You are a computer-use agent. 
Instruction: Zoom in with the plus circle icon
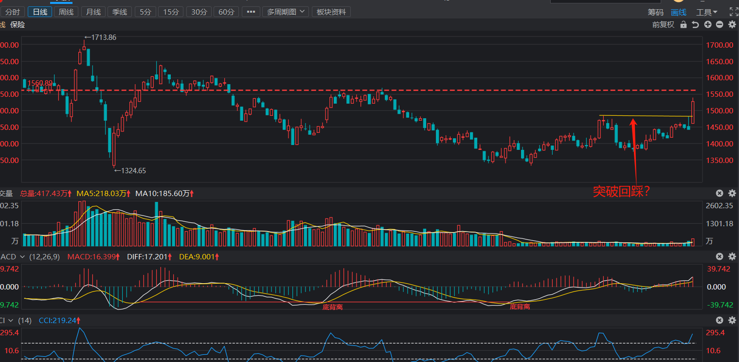(708, 25)
